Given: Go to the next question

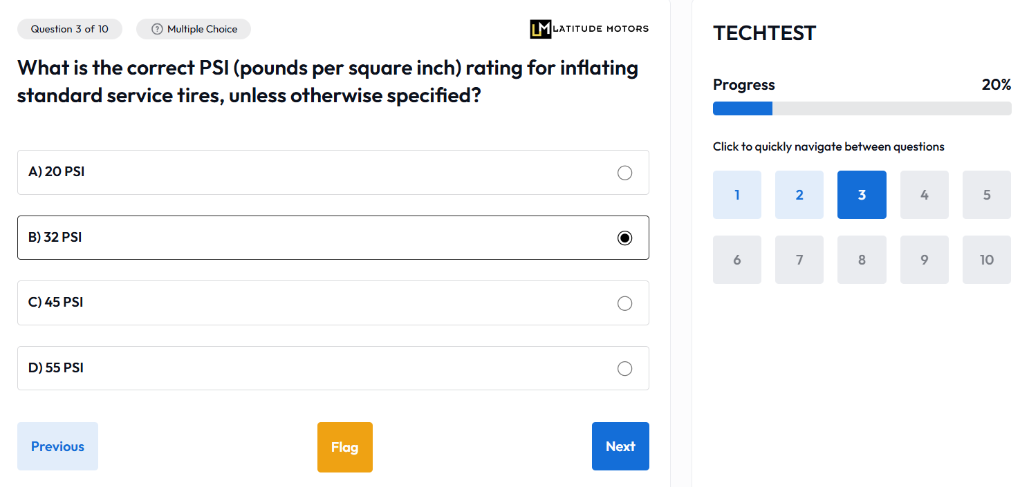Looking at the screenshot, I should tap(620, 446).
